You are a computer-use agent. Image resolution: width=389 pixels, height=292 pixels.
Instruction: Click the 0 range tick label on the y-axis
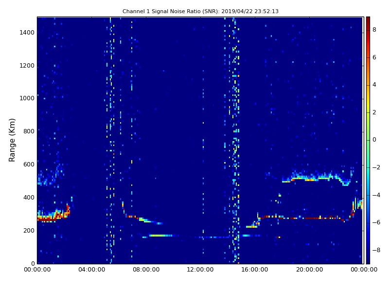coord(33,263)
